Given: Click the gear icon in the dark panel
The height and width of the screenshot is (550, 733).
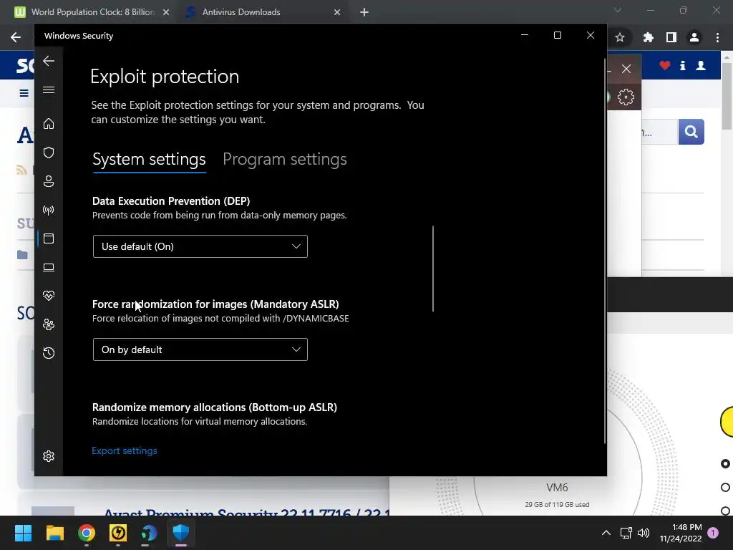Looking at the screenshot, I should point(626,97).
